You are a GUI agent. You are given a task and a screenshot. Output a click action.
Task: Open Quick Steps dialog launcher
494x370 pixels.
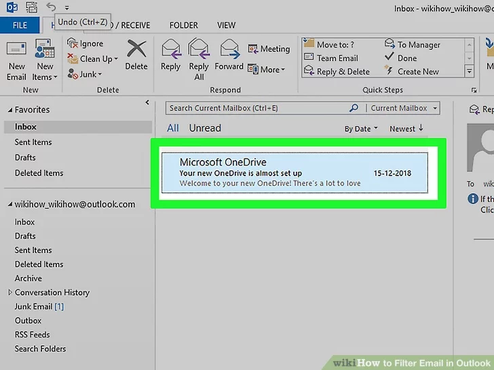point(474,90)
